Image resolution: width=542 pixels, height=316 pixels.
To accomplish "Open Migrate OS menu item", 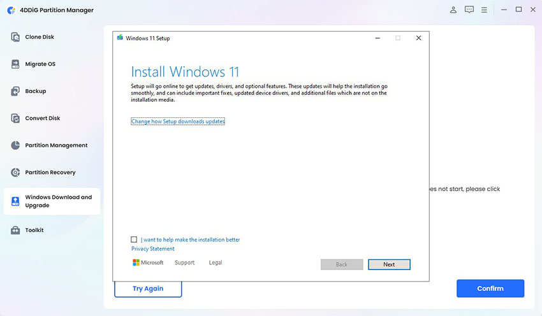I will (40, 64).
